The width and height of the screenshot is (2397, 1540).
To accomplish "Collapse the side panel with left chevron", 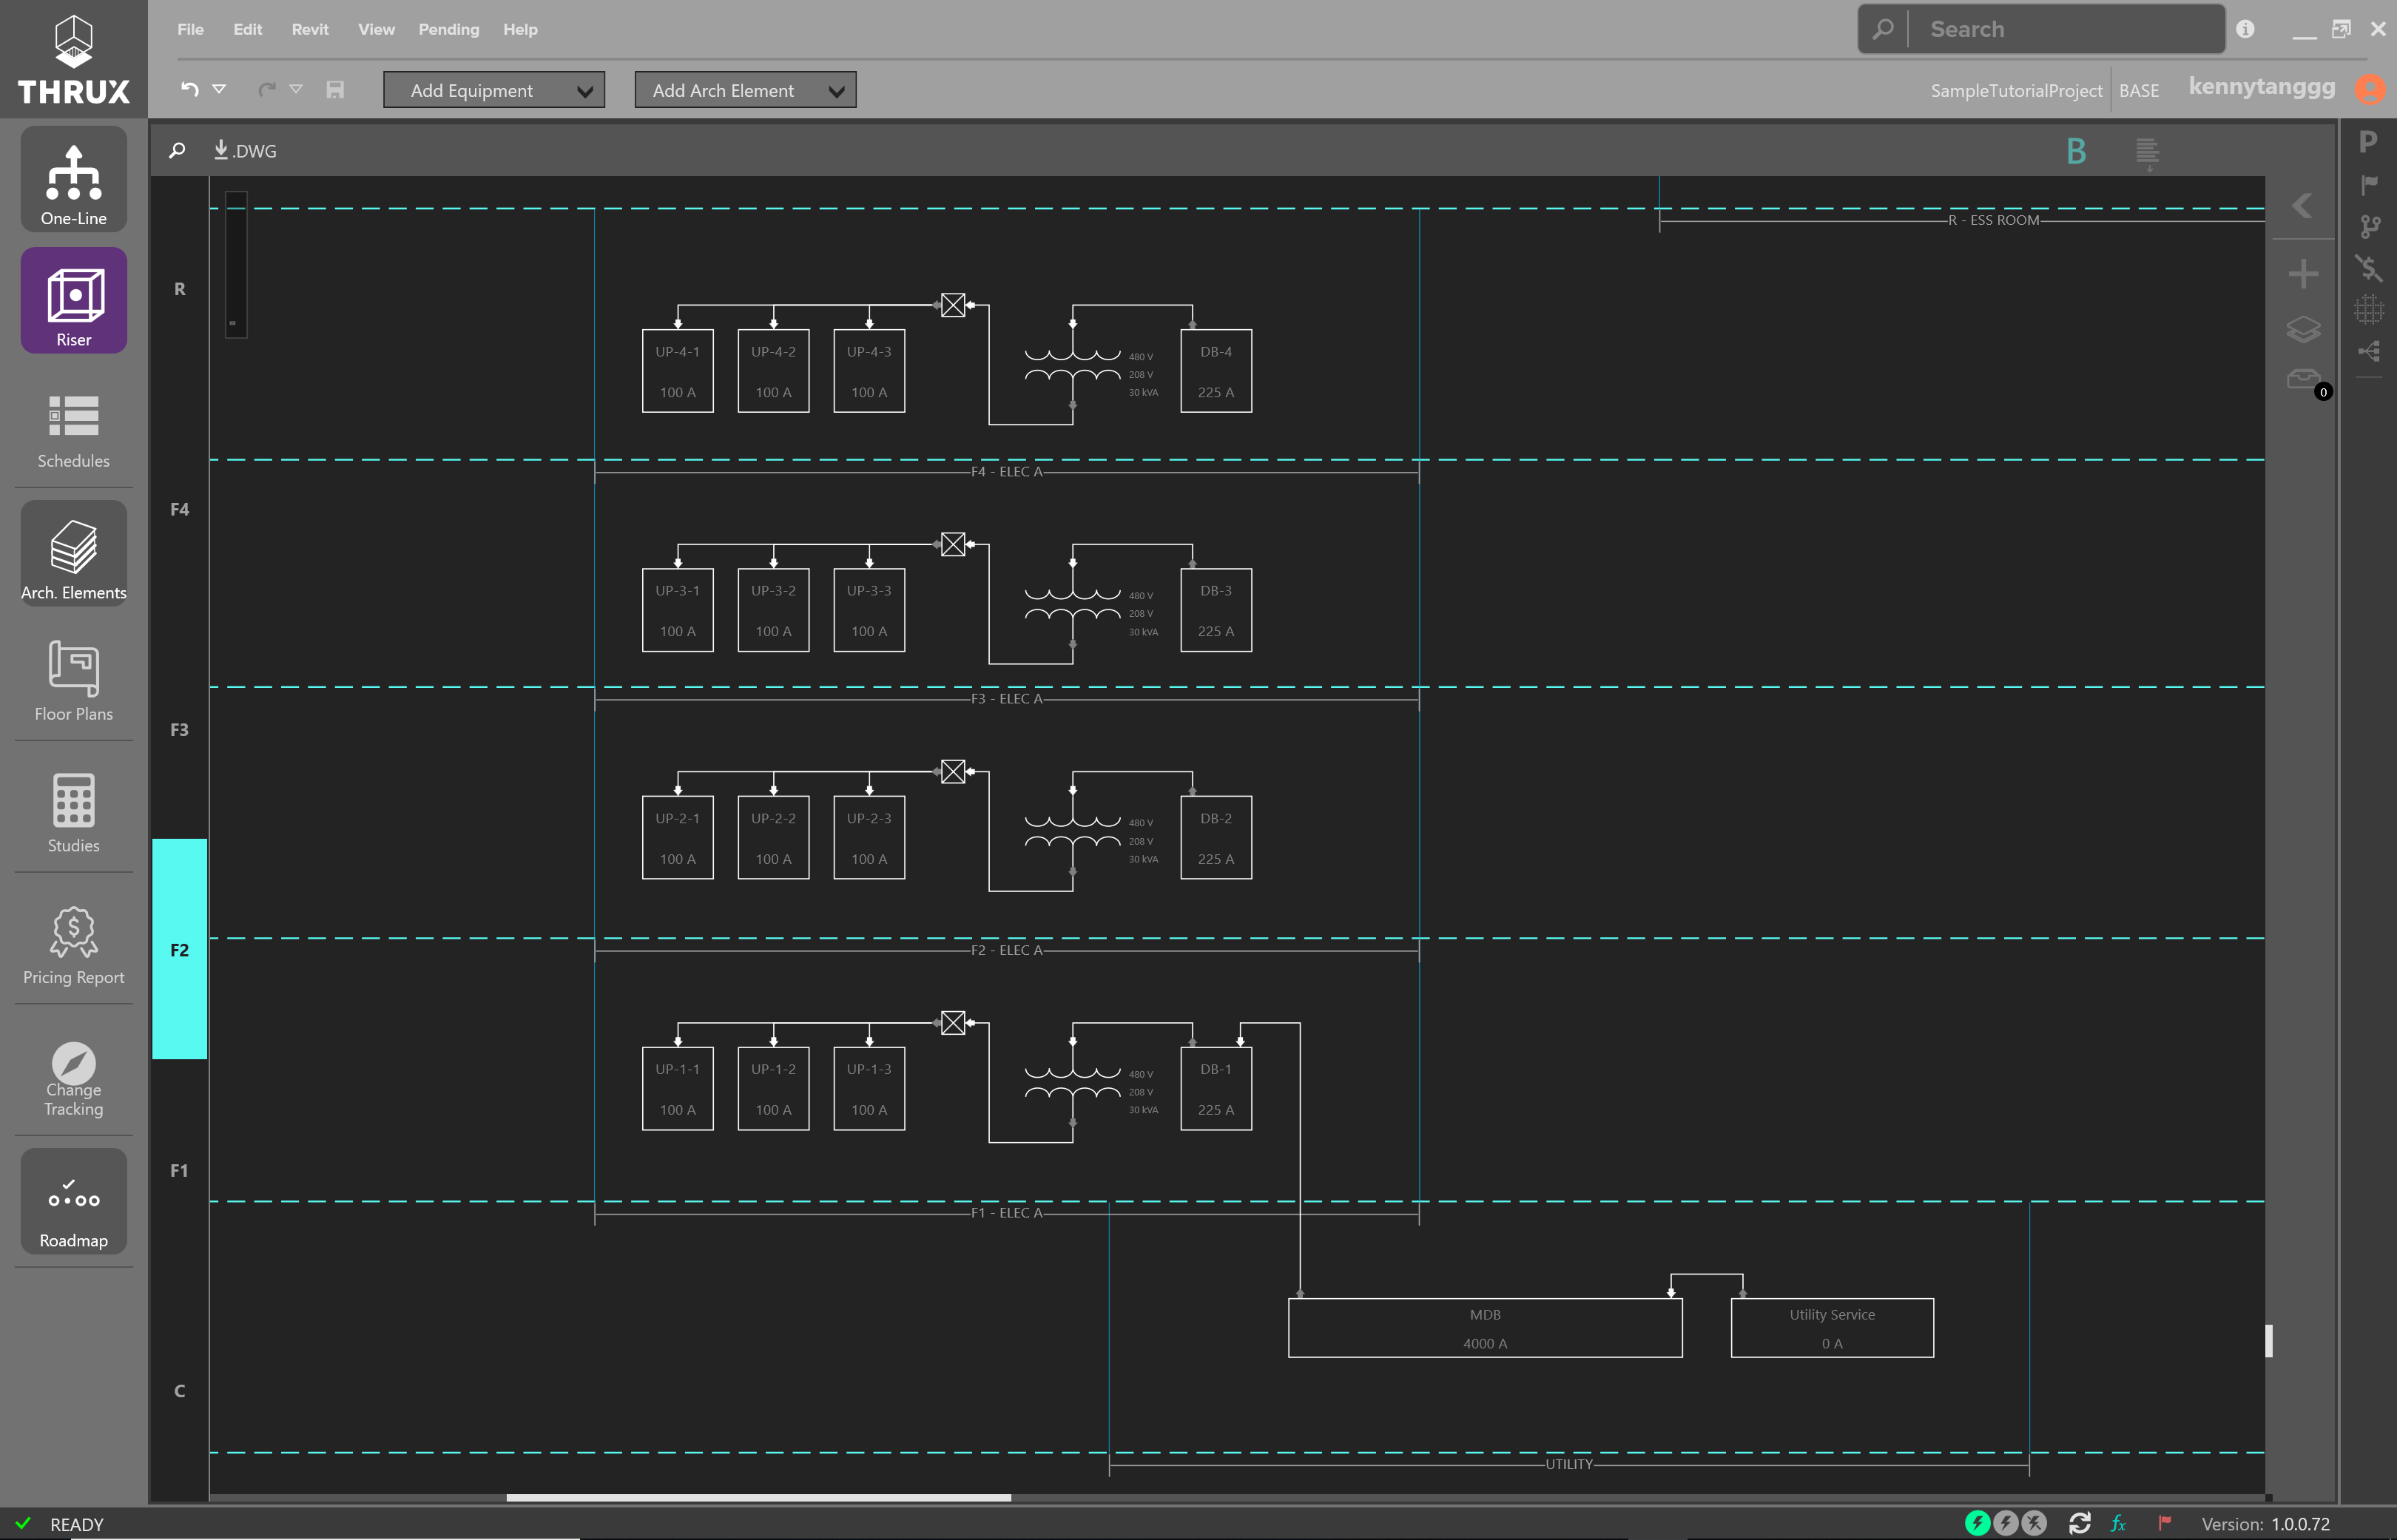I will click(x=2302, y=205).
